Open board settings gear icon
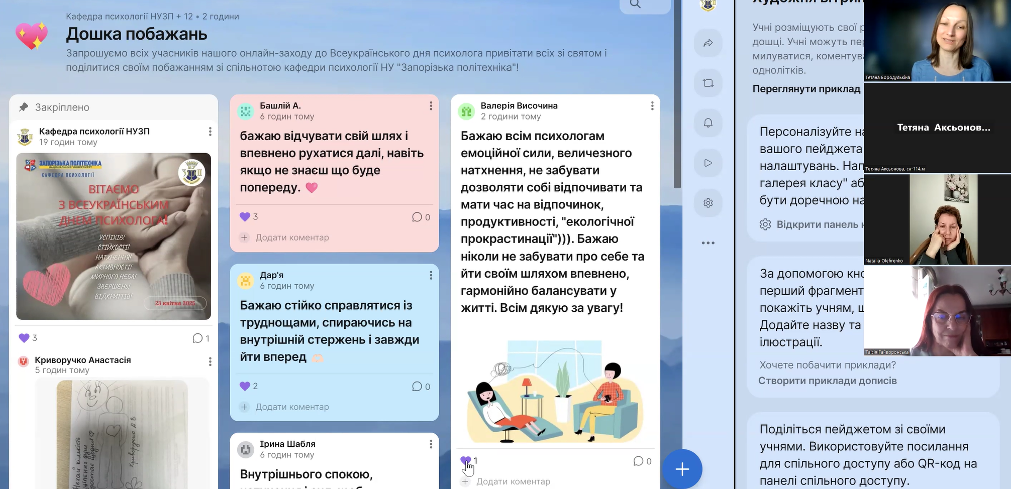Image resolution: width=1011 pixels, height=489 pixels. click(x=708, y=203)
